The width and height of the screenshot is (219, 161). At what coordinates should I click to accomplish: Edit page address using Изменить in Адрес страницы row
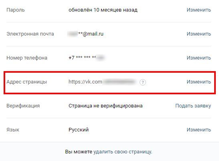click(199, 81)
